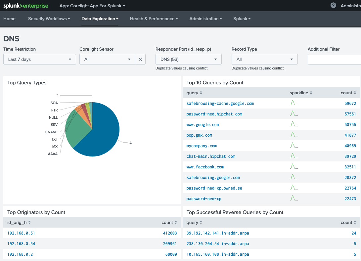The image size is (361, 261).
Task: Open the safebrowsing-cache.google.com query link
Action: [220, 103]
